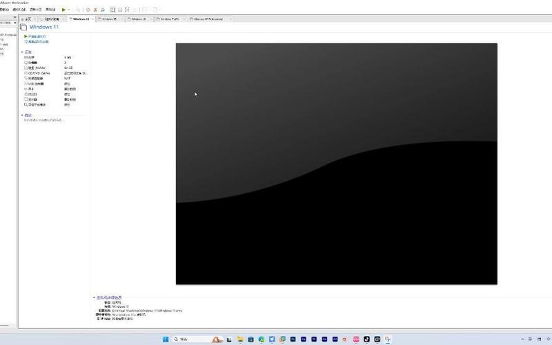Open the 选项卡(T) menu
The image size is (552, 345).
tap(36, 10)
